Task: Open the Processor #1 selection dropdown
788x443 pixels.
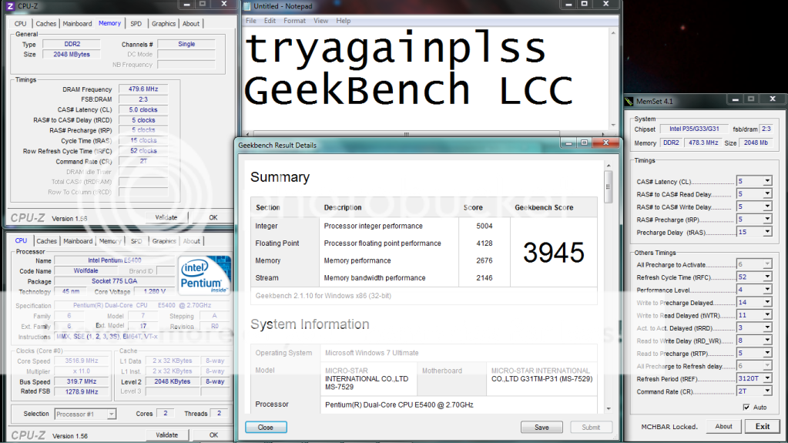Action: [111, 414]
